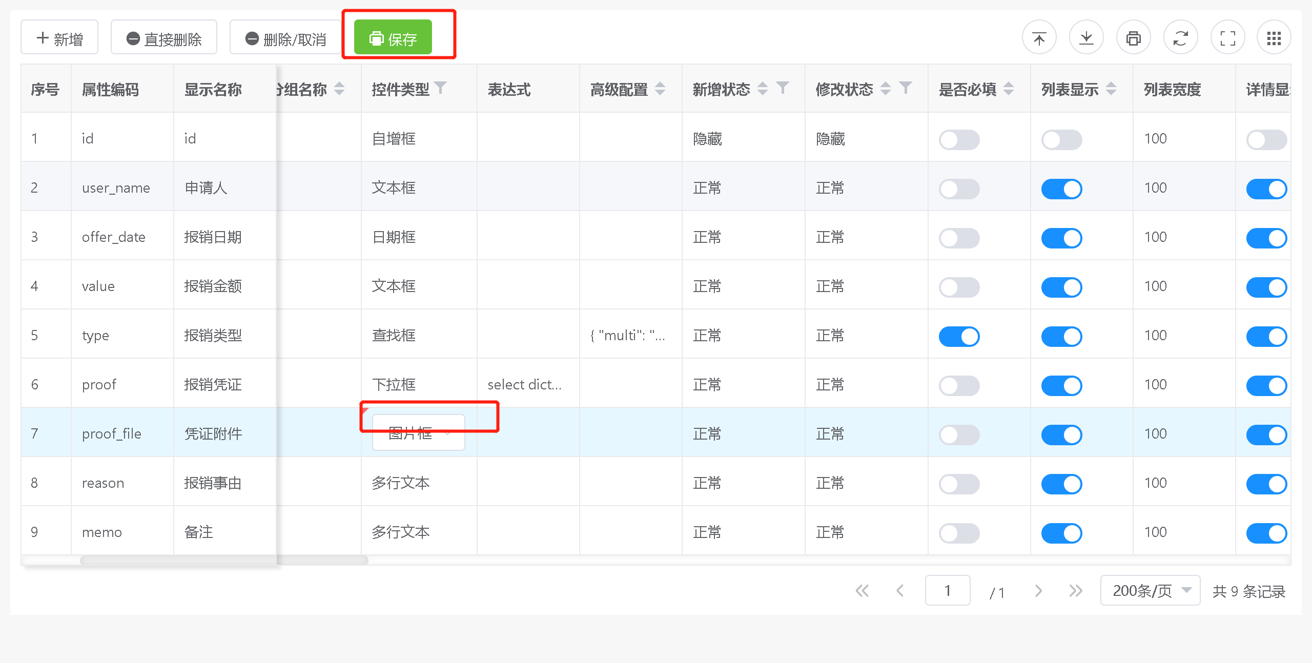Disable 是否必填 switch for type row

point(959,336)
